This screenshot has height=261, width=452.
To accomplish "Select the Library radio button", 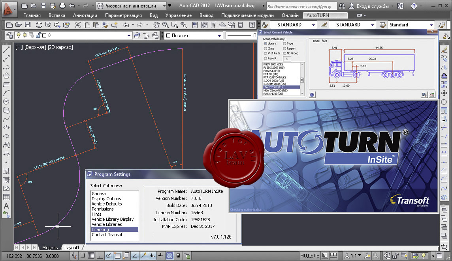I will click(266, 43).
